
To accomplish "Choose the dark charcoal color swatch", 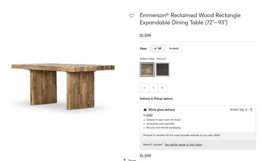I will click(x=162, y=70).
